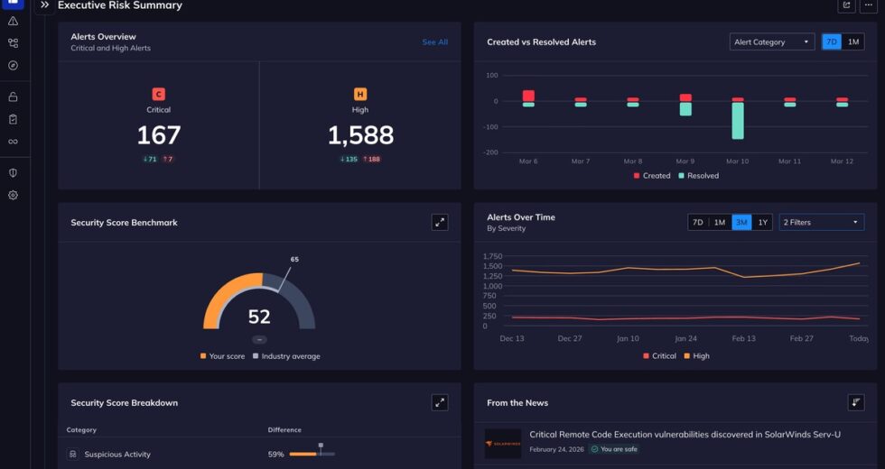
Task: Open the dashboard icon in the sidebar
Action: (x=13, y=3)
